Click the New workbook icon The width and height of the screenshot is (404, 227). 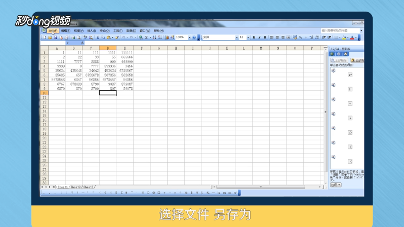45,37
